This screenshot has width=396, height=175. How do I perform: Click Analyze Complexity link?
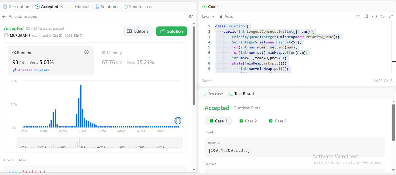click(x=30, y=70)
